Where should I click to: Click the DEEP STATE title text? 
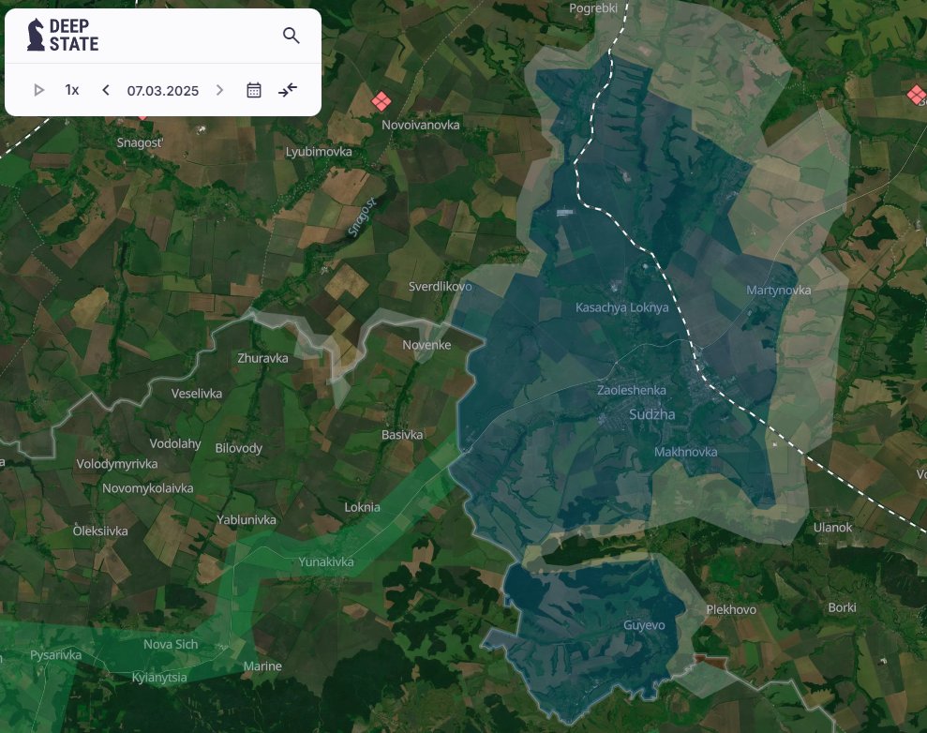pyautogui.click(x=73, y=35)
